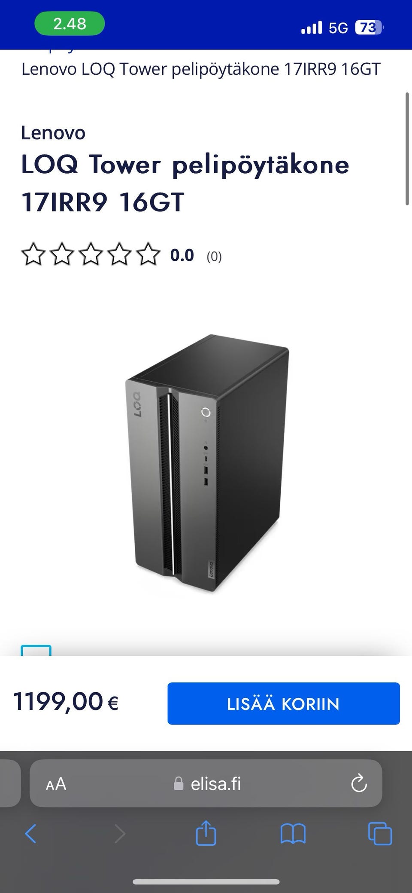This screenshot has width=412, height=893.
Task: Select the first image thumbnail below product
Action: click(x=36, y=650)
